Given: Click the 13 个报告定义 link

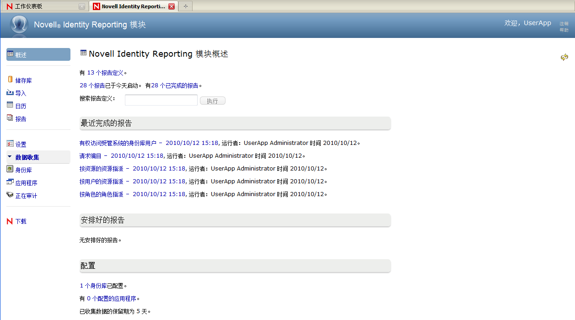Looking at the screenshot, I should click(105, 72).
